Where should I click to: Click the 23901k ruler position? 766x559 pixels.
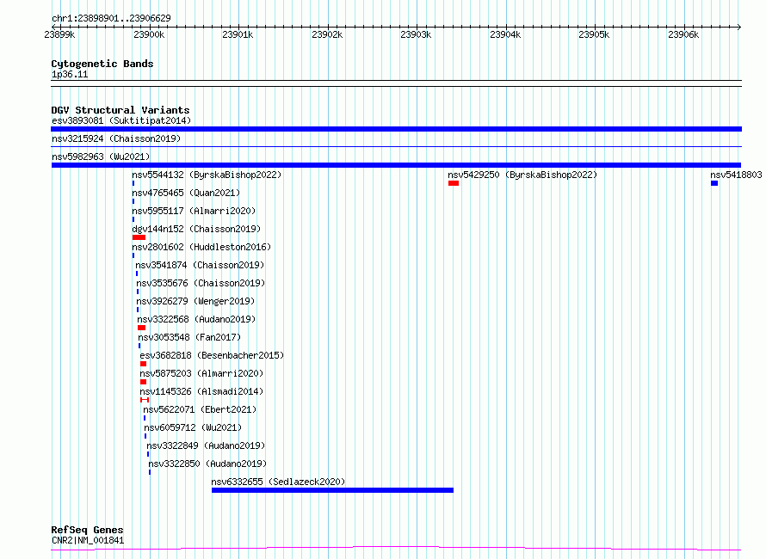pos(238,34)
